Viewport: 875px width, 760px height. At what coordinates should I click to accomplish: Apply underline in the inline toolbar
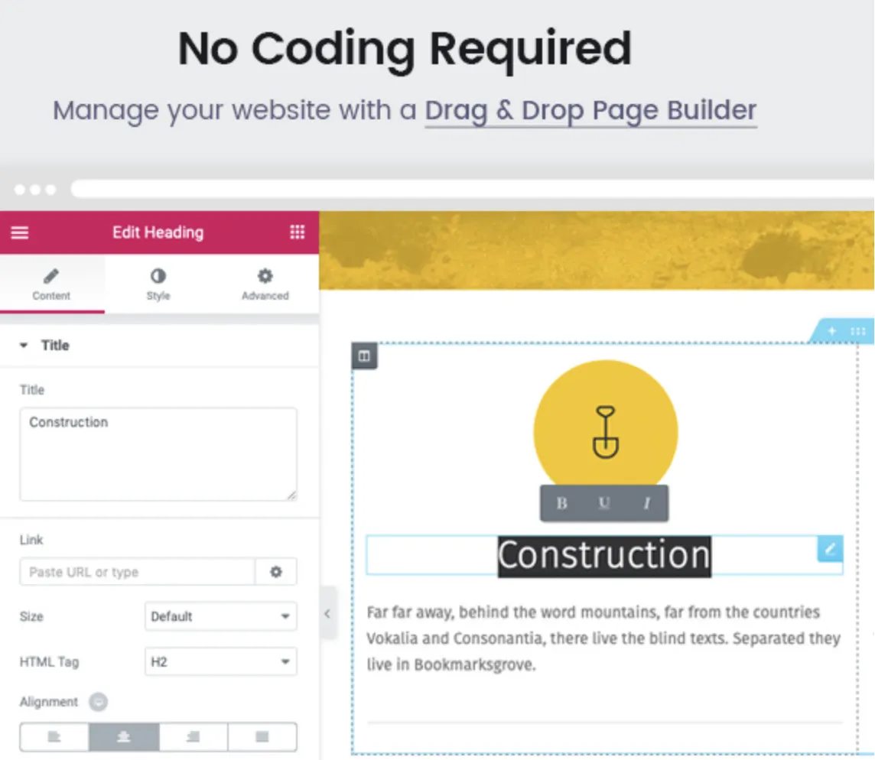[x=603, y=503]
